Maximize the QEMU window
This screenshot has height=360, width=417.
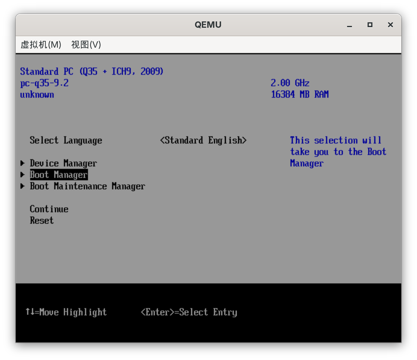click(x=370, y=25)
